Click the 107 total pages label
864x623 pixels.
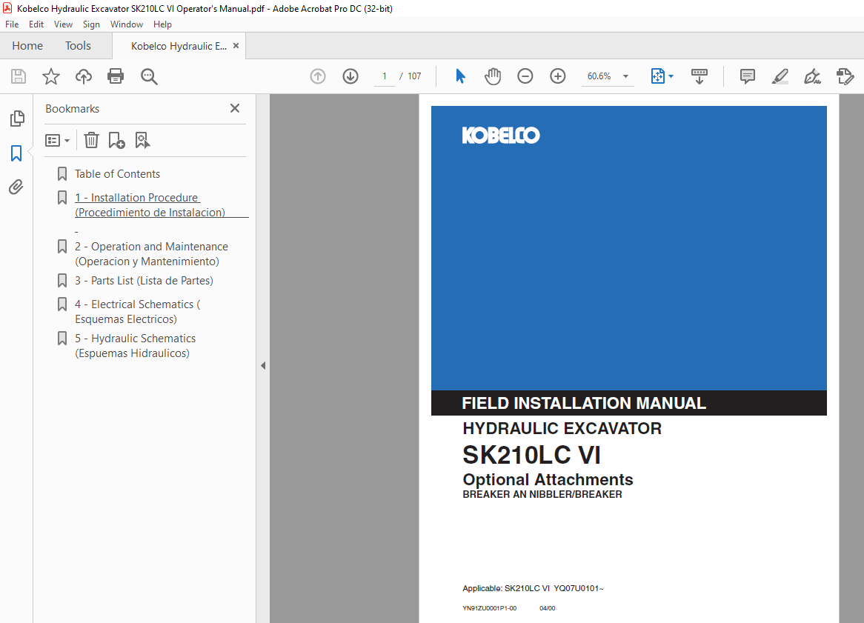pos(414,76)
